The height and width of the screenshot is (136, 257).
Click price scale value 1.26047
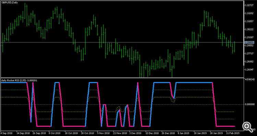coord(249,70)
